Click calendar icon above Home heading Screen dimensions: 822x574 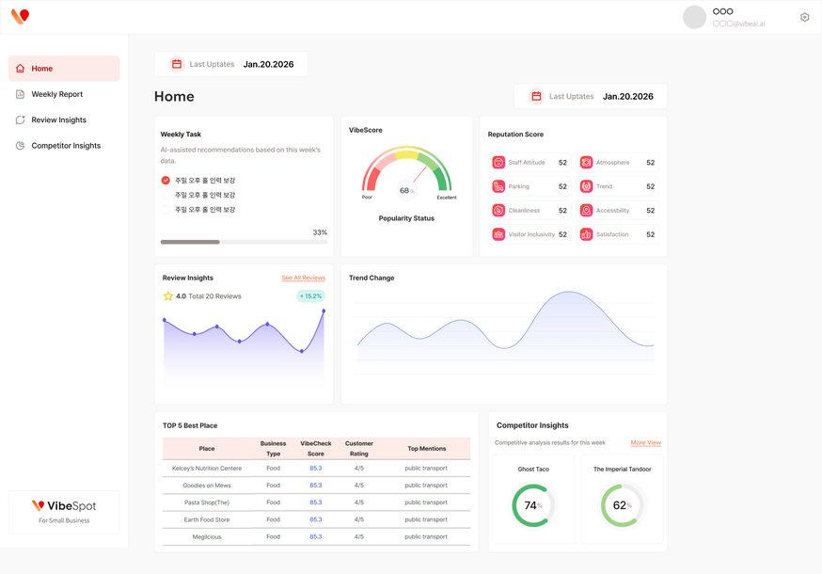(x=177, y=64)
